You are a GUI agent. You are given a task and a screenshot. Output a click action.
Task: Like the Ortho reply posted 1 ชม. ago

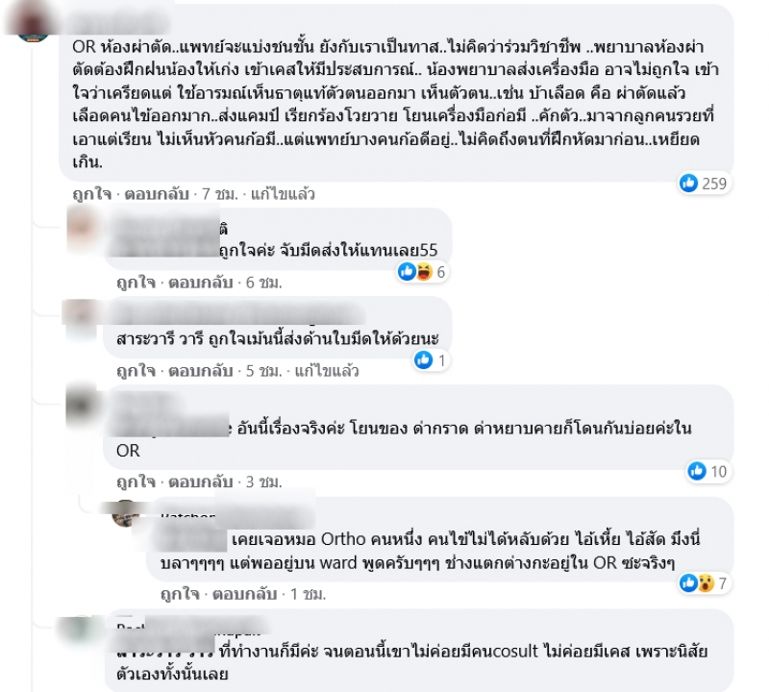180,594
